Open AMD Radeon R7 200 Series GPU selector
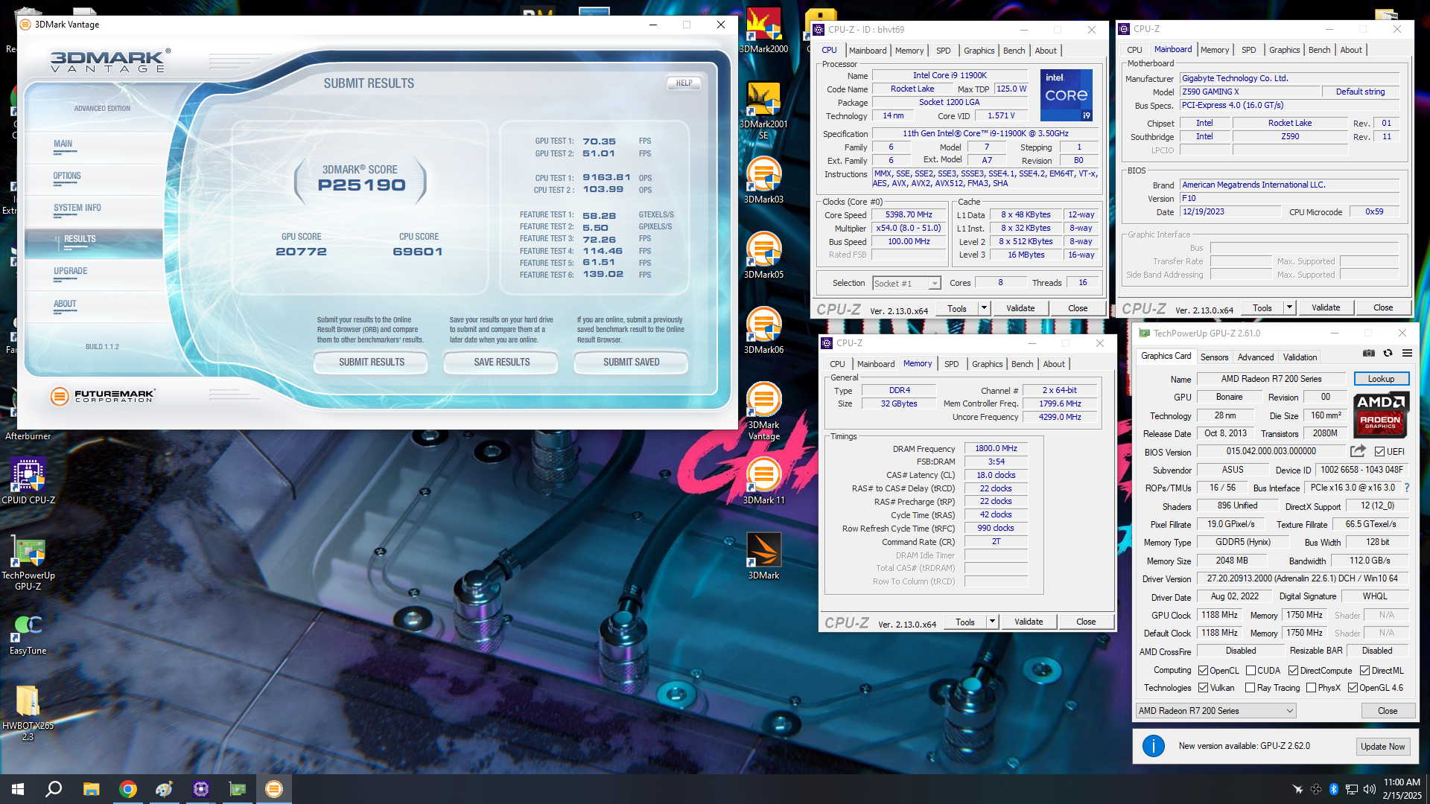The image size is (1430, 804). (x=1215, y=711)
